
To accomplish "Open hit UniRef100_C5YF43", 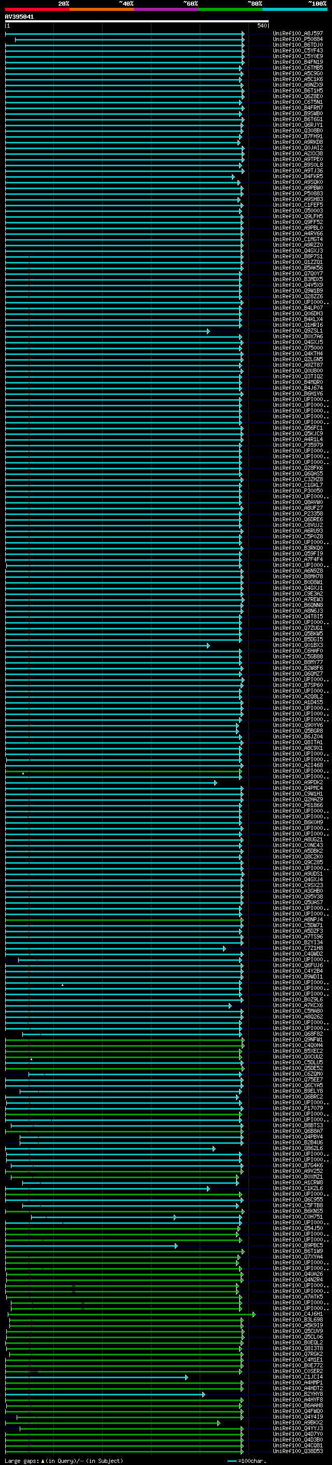I will [297, 50].
